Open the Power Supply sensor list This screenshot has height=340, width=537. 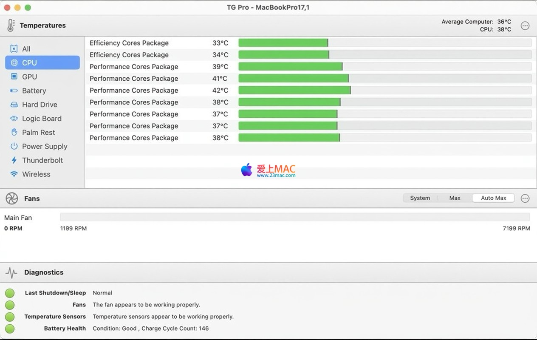(x=44, y=146)
